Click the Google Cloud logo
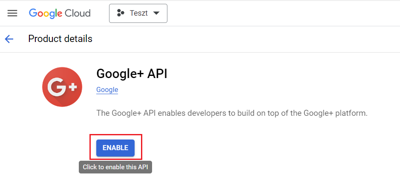This screenshot has width=400, height=190. [x=60, y=13]
